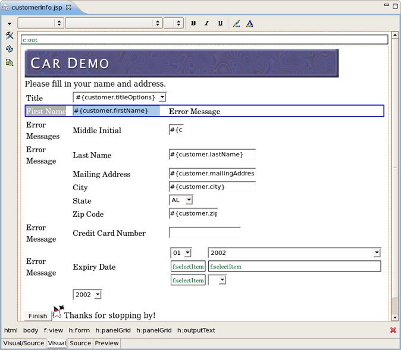Click 'Please fill in your name and address.' text
Image resolution: width=401 pixels, height=350 pixels.
(x=95, y=84)
